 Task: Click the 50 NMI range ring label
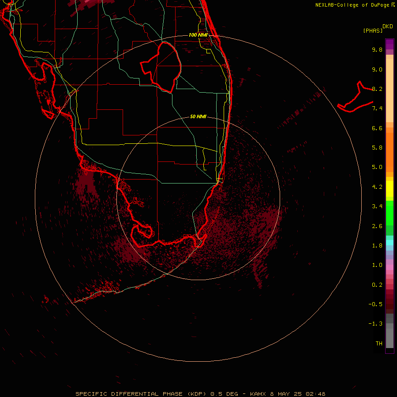pos(198,116)
